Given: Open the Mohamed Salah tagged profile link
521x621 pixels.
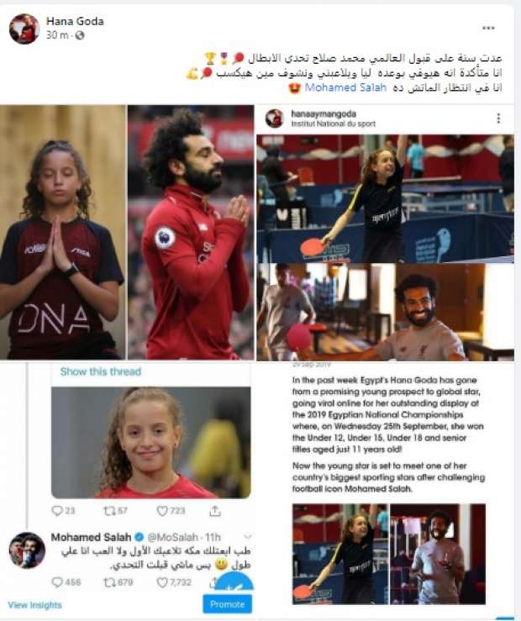Looking at the screenshot, I should click(x=345, y=87).
